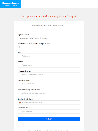
Task: Click the Référence de la pièce d'identité label
Action: 29,90
